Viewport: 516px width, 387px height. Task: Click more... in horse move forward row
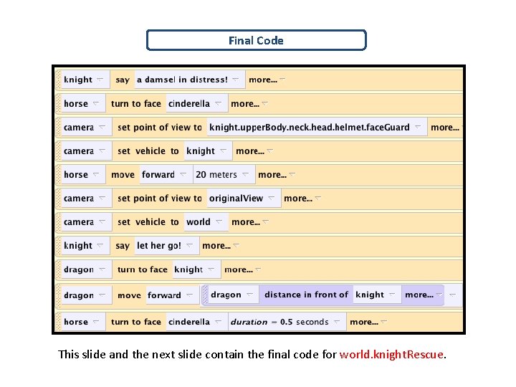click(x=276, y=175)
